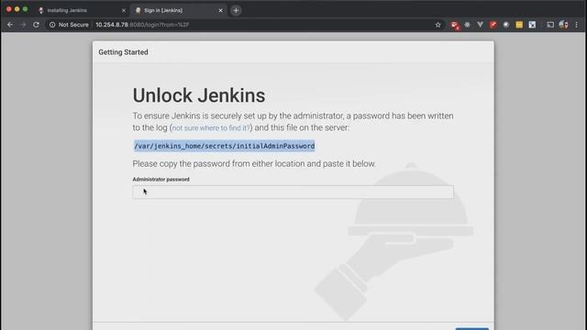Click the Administrator password label
Screen dimensions: 587x330
[x=161, y=180]
